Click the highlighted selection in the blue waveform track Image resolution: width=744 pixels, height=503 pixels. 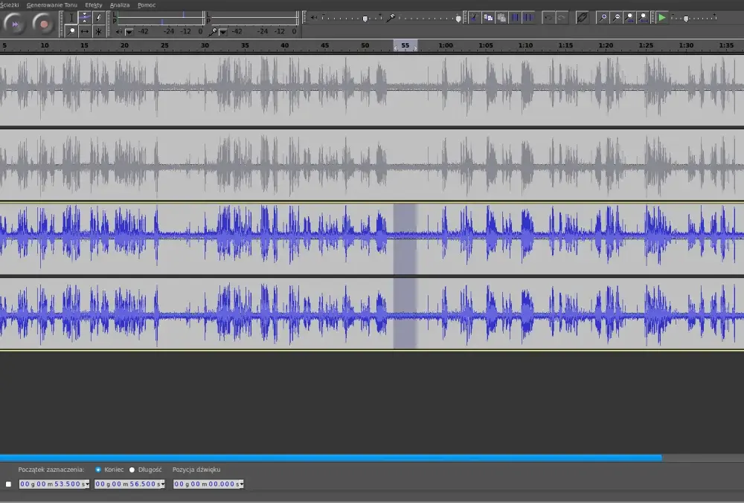(x=405, y=276)
